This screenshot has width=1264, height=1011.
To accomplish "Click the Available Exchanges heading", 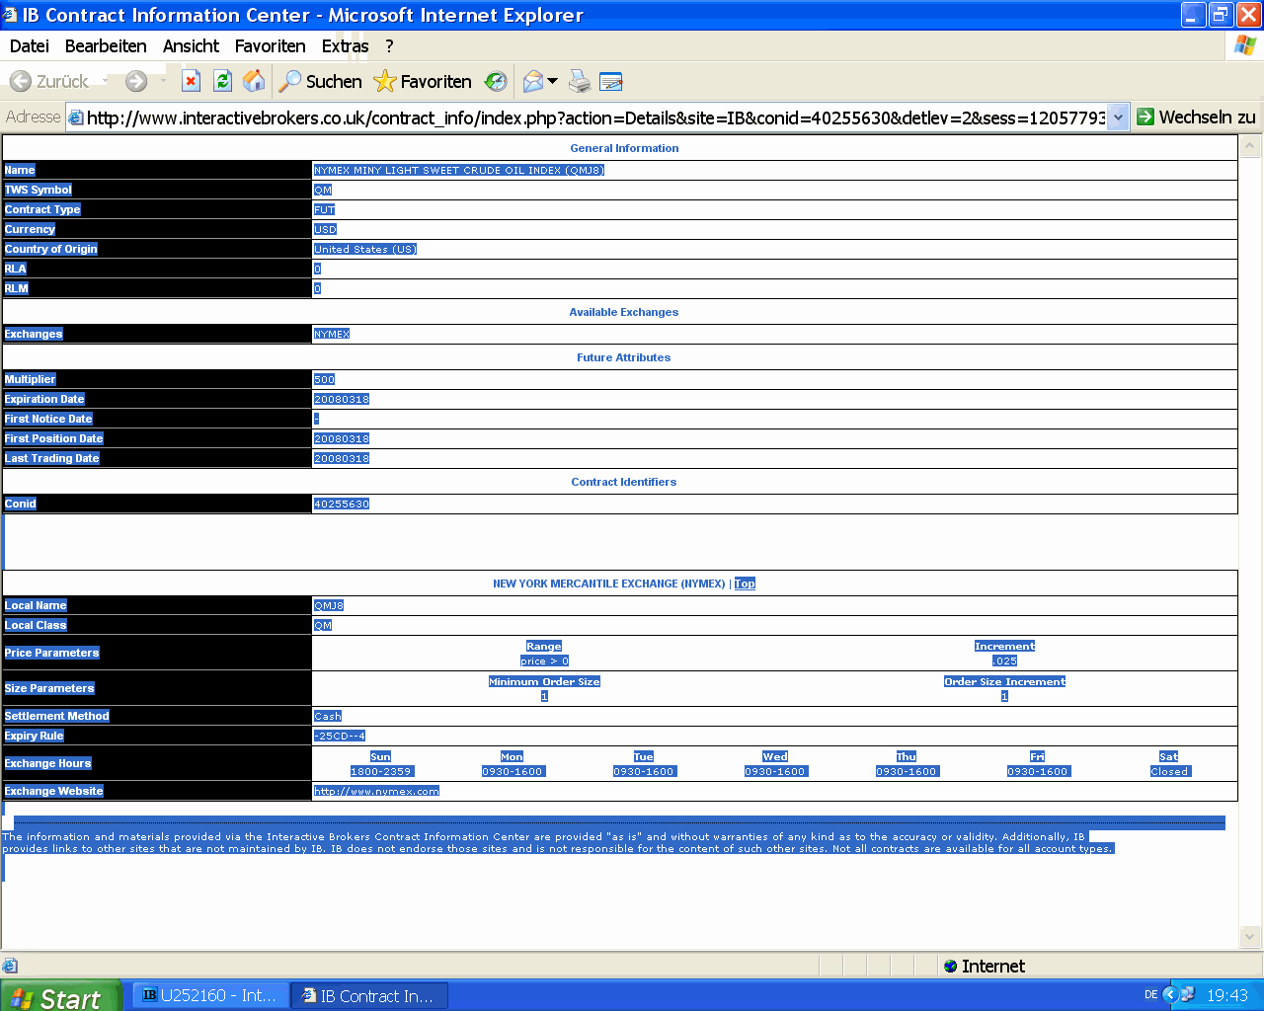I will [x=624, y=312].
